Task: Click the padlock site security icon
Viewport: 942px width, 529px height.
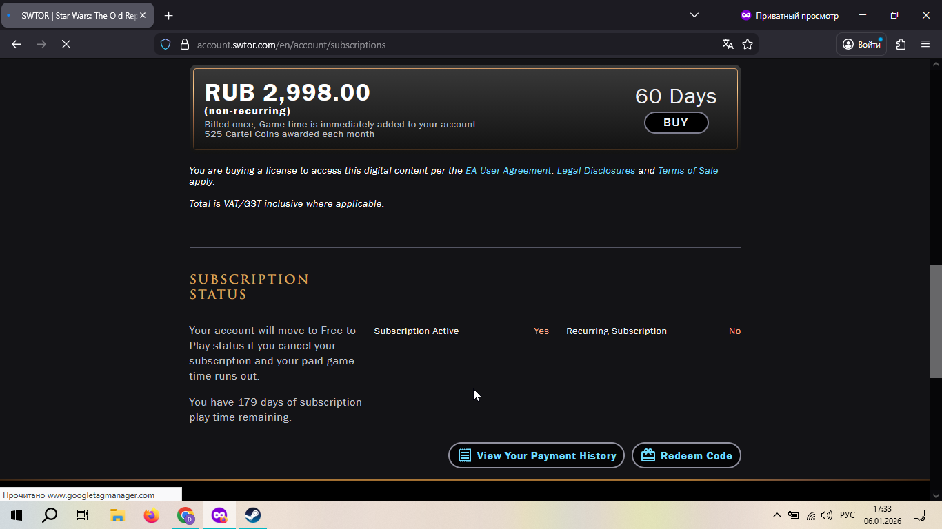Action: [184, 44]
